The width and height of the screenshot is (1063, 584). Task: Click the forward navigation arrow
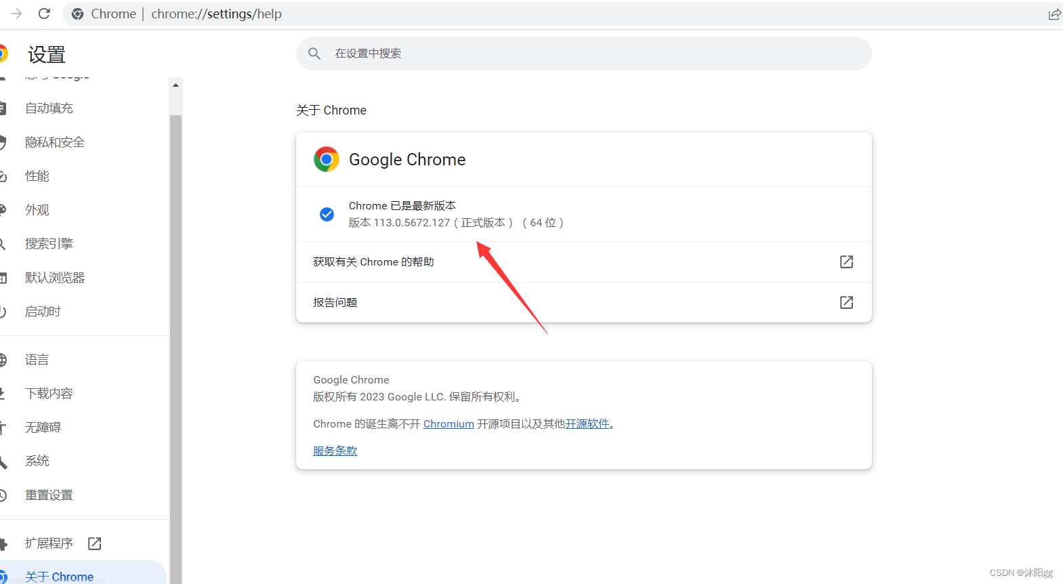(x=17, y=14)
